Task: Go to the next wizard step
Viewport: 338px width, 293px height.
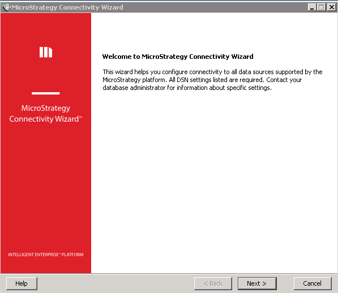Action: click(x=257, y=283)
